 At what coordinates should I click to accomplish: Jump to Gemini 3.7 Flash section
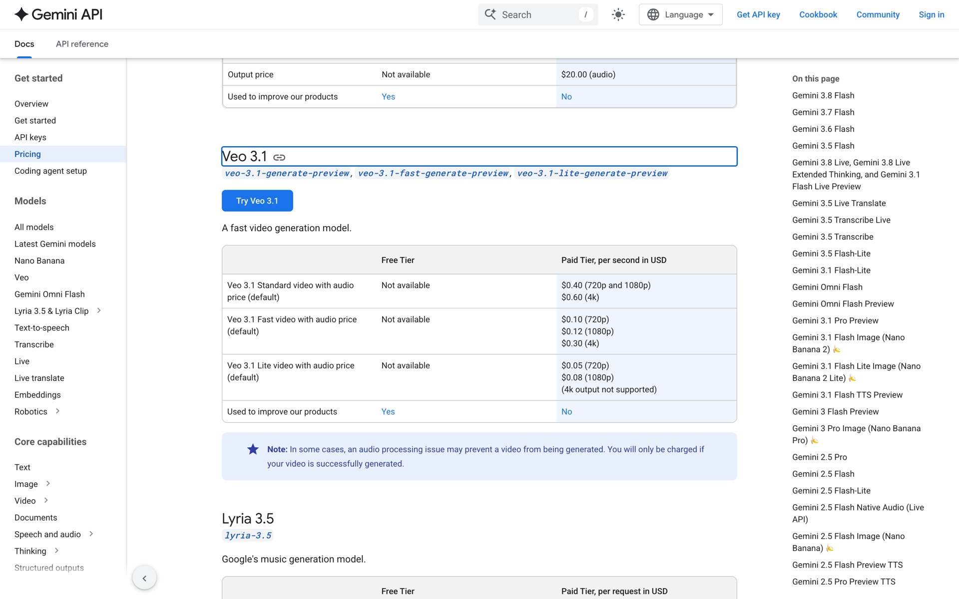(x=823, y=112)
